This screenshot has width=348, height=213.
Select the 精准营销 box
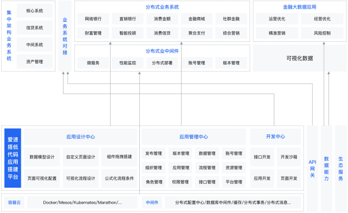[277, 33]
